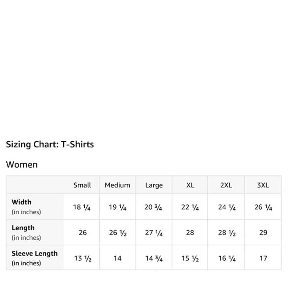Click the Medium sleeve length value 14

click(x=118, y=258)
